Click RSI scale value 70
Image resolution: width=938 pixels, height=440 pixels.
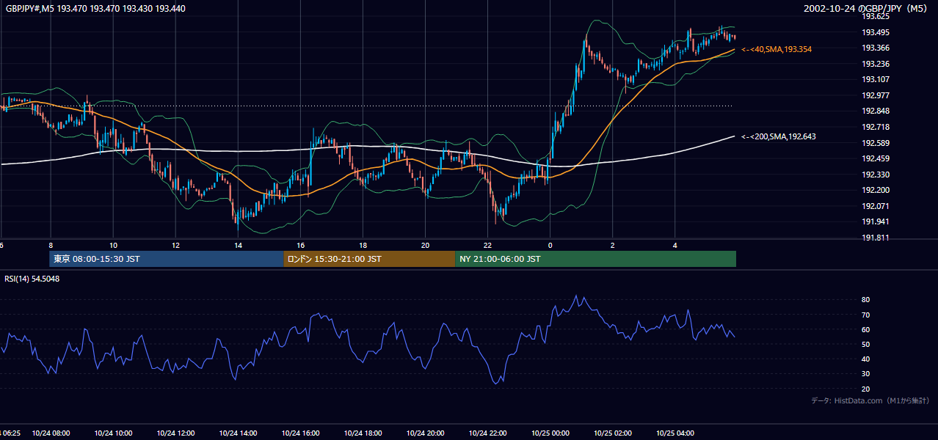coord(865,315)
